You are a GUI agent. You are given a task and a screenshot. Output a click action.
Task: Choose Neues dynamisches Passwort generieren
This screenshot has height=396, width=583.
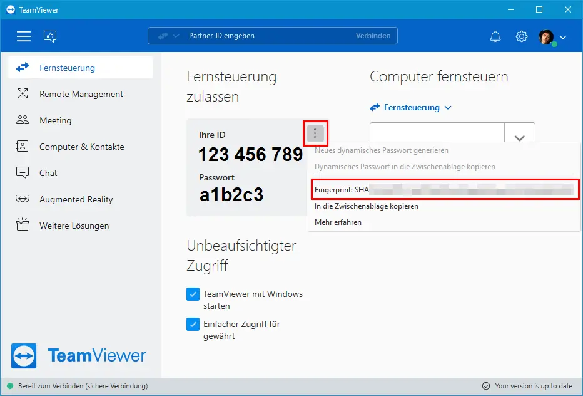coord(382,150)
